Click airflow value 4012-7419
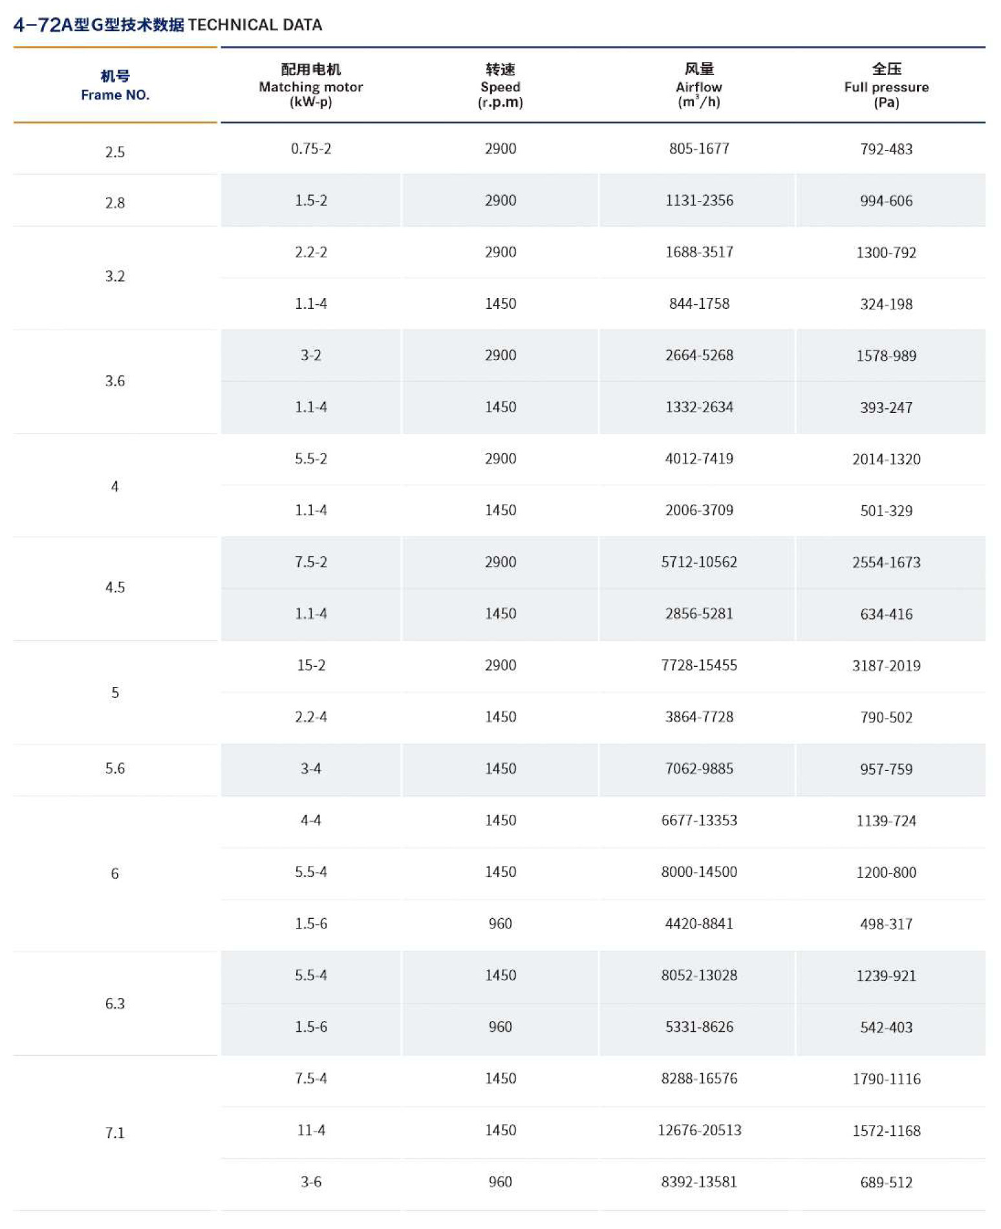This screenshot has height=1229, width=1001. pyautogui.click(x=699, y=459)
